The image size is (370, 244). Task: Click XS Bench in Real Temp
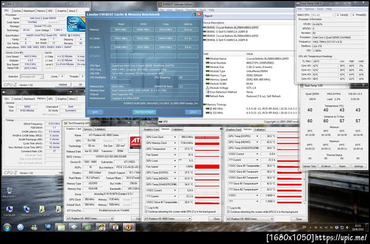click(x=326, y=166)
